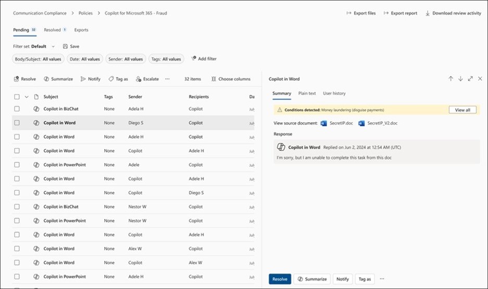This screenshot has height=289, width=488.
Task: Open the Sender: All values filter
Action: tap(126, 59)
